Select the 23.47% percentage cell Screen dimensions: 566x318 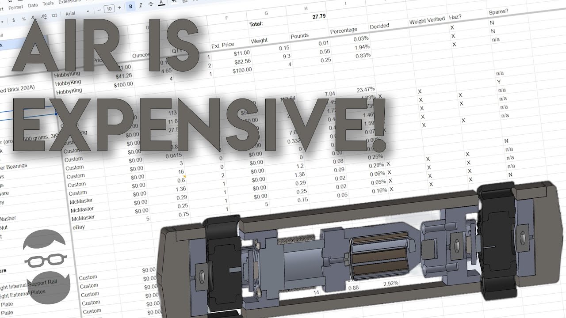tap(365, 89)
